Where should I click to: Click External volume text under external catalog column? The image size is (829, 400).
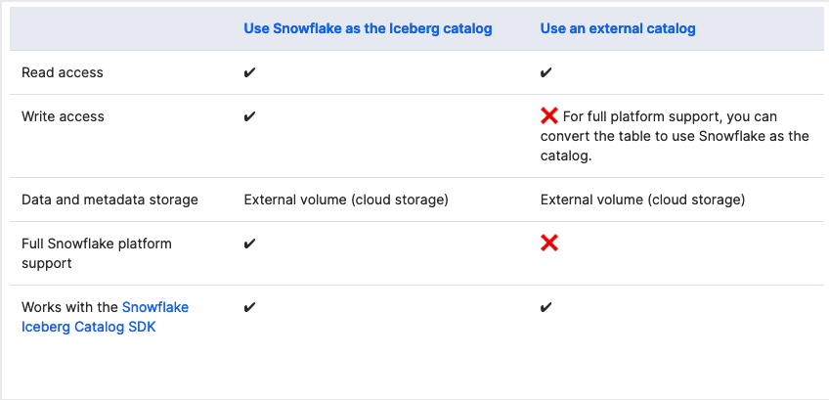(642, 200)
